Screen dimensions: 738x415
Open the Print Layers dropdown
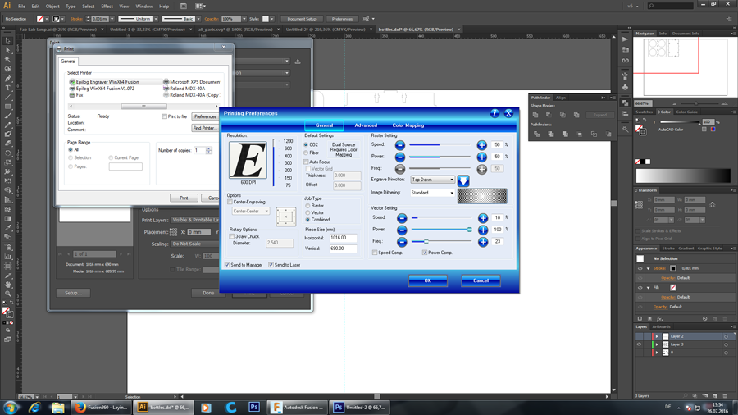194,220
